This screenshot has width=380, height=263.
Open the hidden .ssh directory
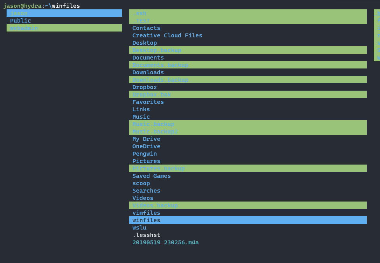click(x=139, y=13)
